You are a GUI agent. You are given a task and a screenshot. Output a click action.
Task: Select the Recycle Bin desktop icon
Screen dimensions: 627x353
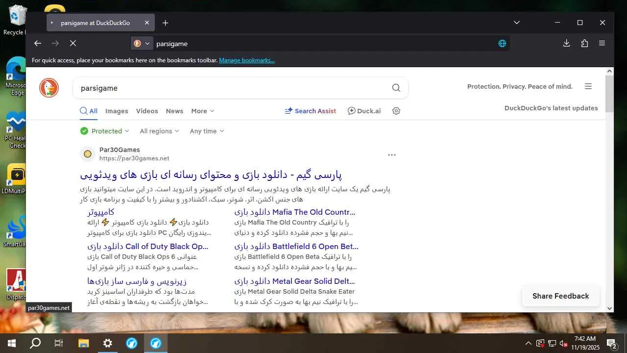pyautogui.click(x=16, y=20)
